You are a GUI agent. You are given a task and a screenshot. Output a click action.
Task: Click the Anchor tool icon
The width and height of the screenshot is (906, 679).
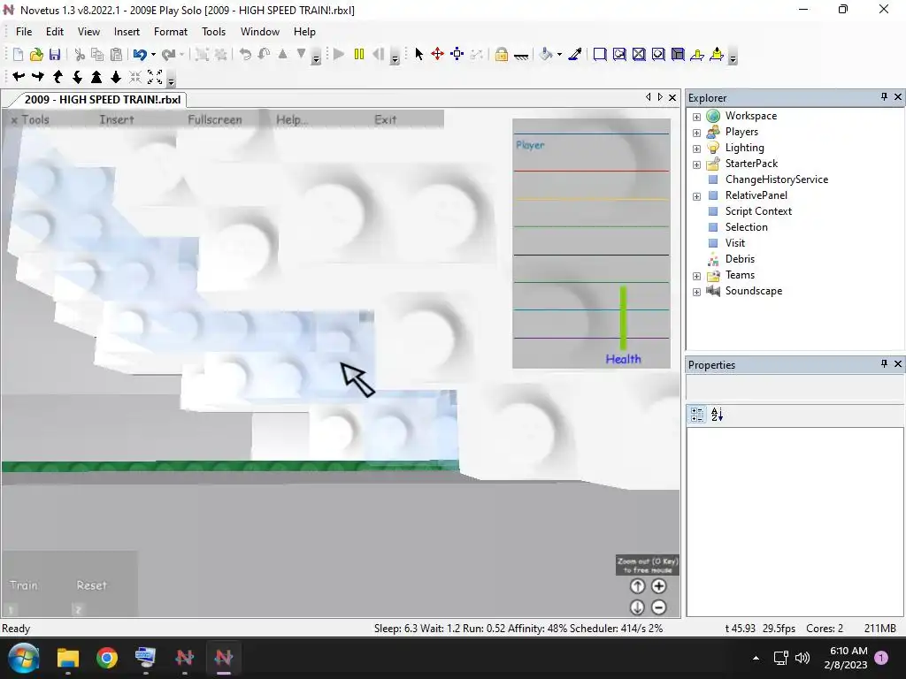pos(521,56)
